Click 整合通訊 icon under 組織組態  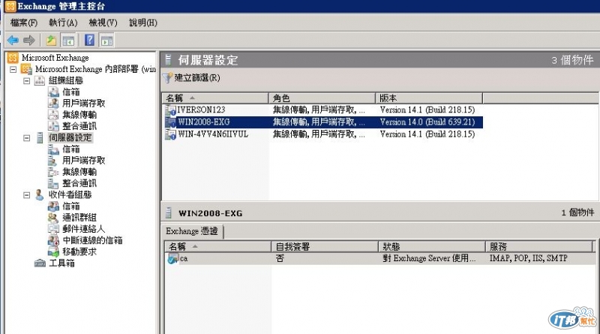53,126
